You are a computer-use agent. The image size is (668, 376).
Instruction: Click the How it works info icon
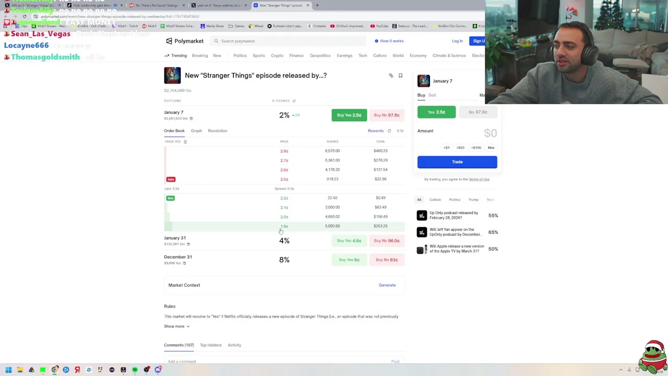tap(376, 41)
